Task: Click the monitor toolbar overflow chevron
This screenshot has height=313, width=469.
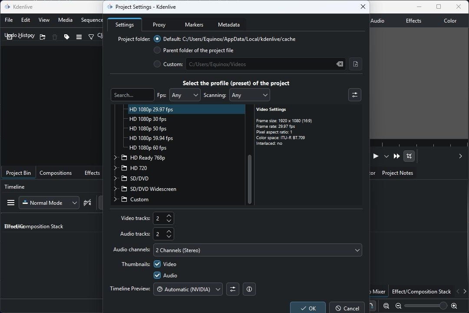Action: click(x=460, y=156)
